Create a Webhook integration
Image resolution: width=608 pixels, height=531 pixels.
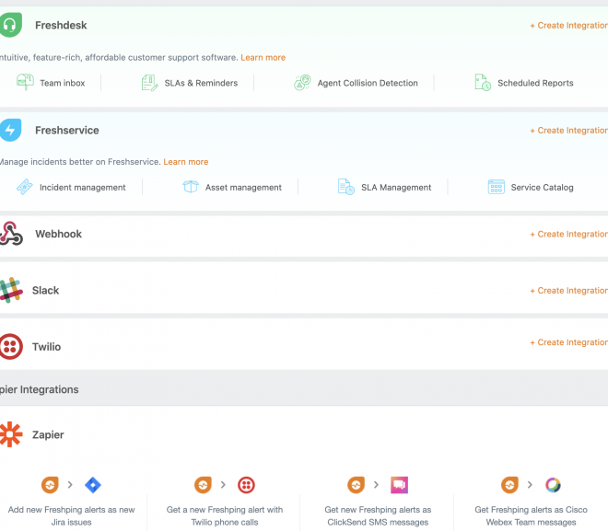tap(568, 234)
